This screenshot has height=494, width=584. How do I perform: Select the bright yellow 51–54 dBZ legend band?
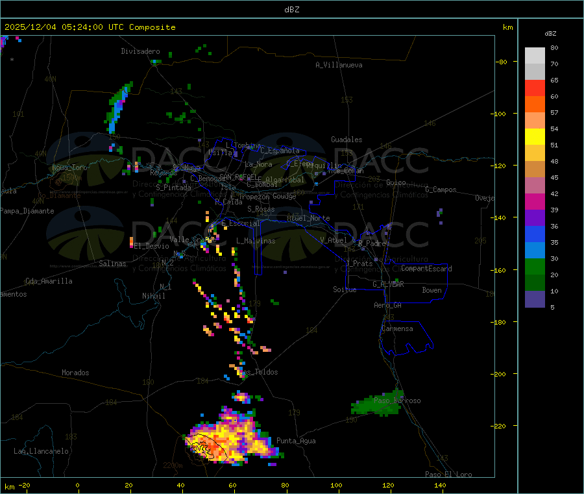(535, 137)
